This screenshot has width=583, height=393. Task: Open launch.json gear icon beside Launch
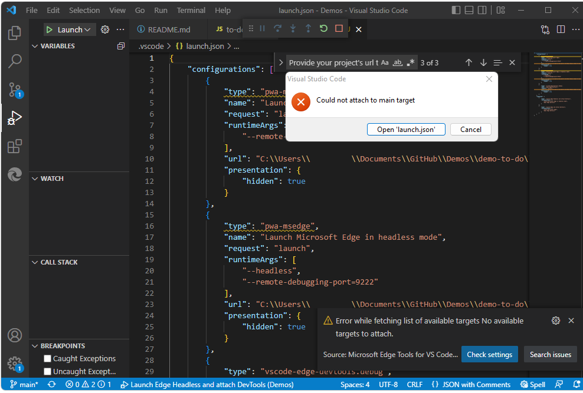tap(105, 29)
